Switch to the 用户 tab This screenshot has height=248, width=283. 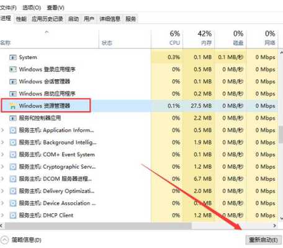tap(89, 19)
